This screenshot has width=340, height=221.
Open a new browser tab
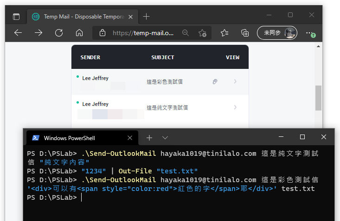[147, 17]
